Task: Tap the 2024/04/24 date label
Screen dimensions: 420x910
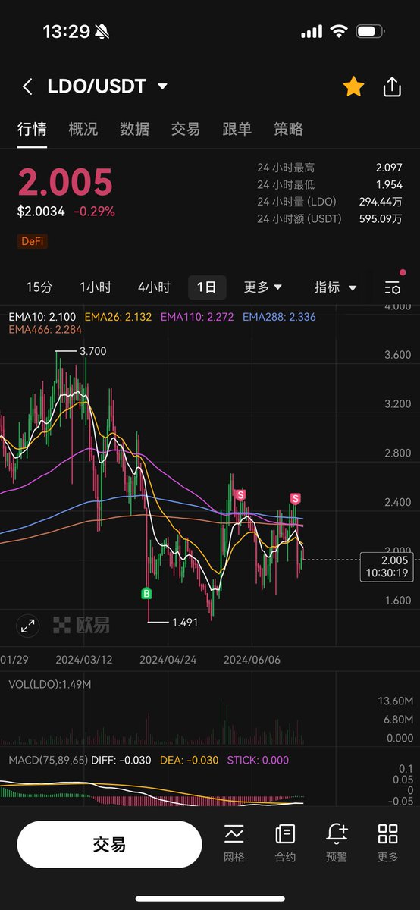Action: pyautogui.click(x=168, y=660)
